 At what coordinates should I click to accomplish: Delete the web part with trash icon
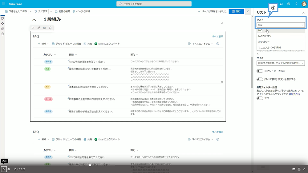click(x=50, y=28)
